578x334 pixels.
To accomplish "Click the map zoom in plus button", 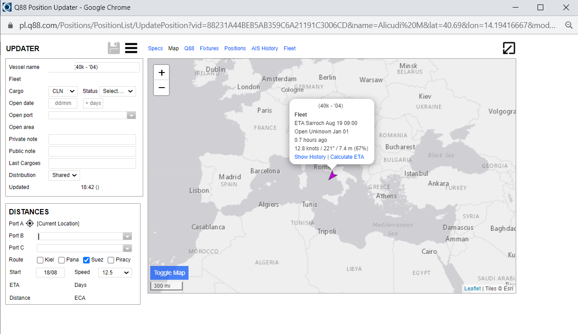I will tap(161, 72).
